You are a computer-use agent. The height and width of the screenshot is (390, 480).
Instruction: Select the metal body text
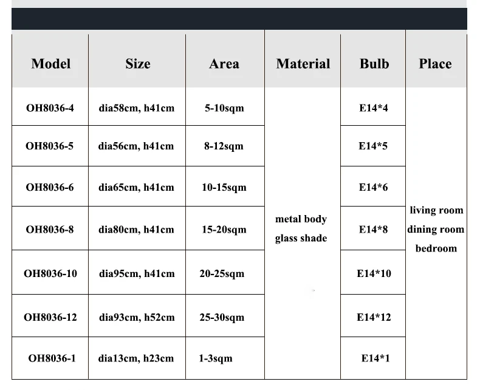[301, 219]
